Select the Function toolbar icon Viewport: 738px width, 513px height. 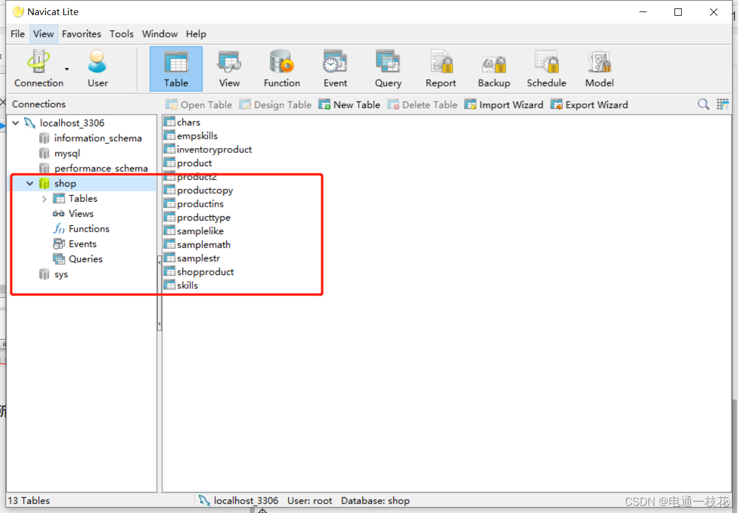(x=282, y=69)
